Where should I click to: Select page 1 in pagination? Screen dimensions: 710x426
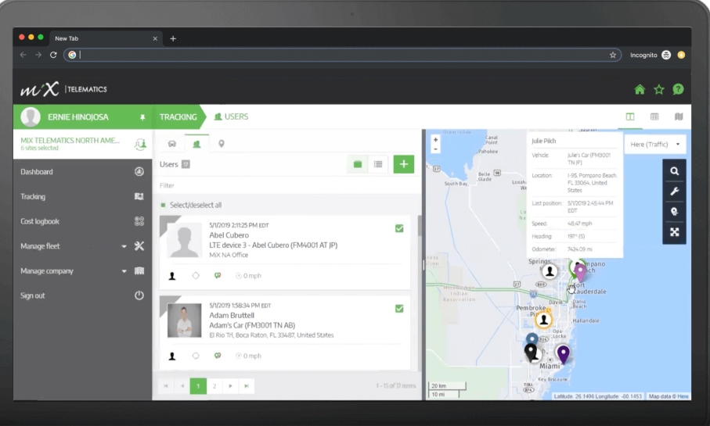click(x=198, y=386)
